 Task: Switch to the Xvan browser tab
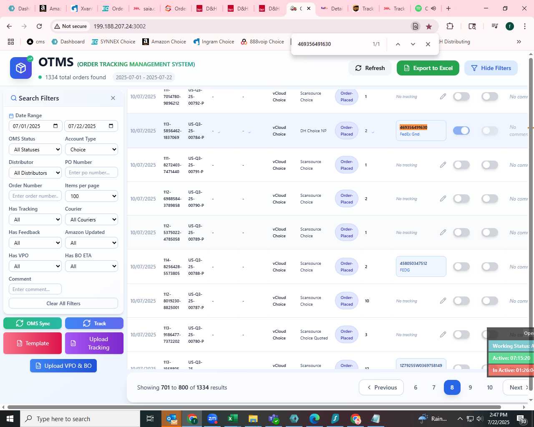pyautogui.click(x=82, y=8)
